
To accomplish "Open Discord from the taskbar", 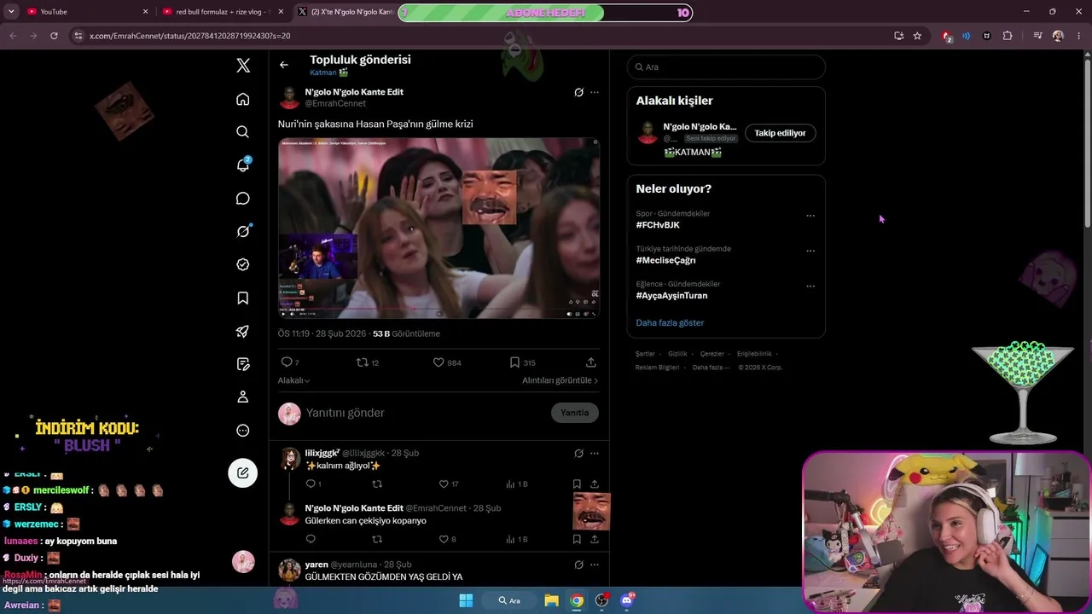I will 627,600.
